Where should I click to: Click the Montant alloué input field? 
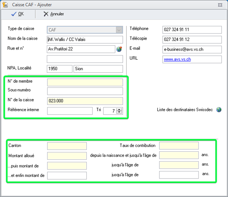click(x=67, y=156)
